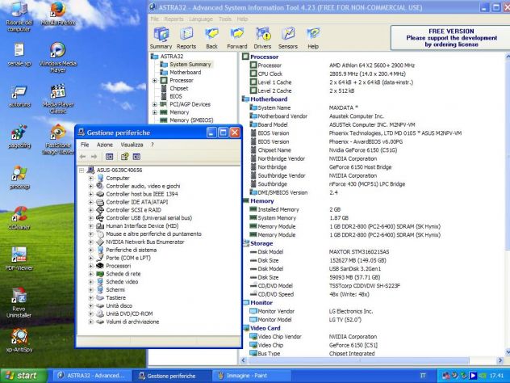Open xp-AntiSpy desktop shortcut
The width and height of the screenshot is (510, 383).
19,340
